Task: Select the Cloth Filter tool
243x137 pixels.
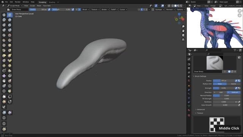Action: [x=10, y=113]
